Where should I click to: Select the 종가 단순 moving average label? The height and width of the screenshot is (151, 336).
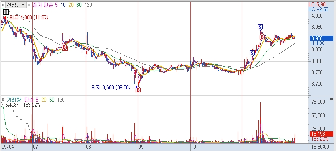(x=42, y=5)
